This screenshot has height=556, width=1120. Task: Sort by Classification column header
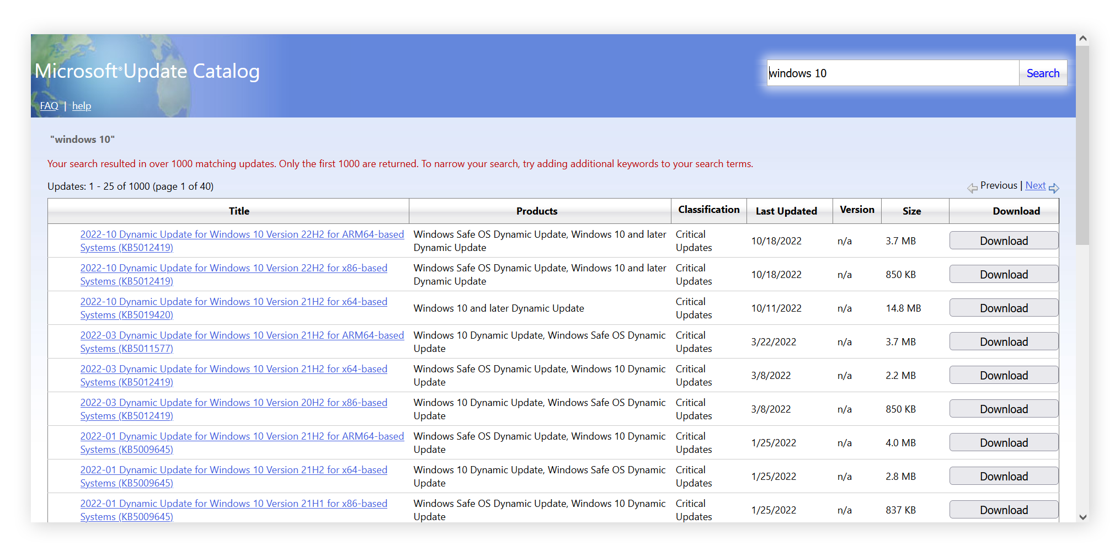708,210
